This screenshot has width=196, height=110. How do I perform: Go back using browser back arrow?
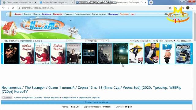[3, 8]
